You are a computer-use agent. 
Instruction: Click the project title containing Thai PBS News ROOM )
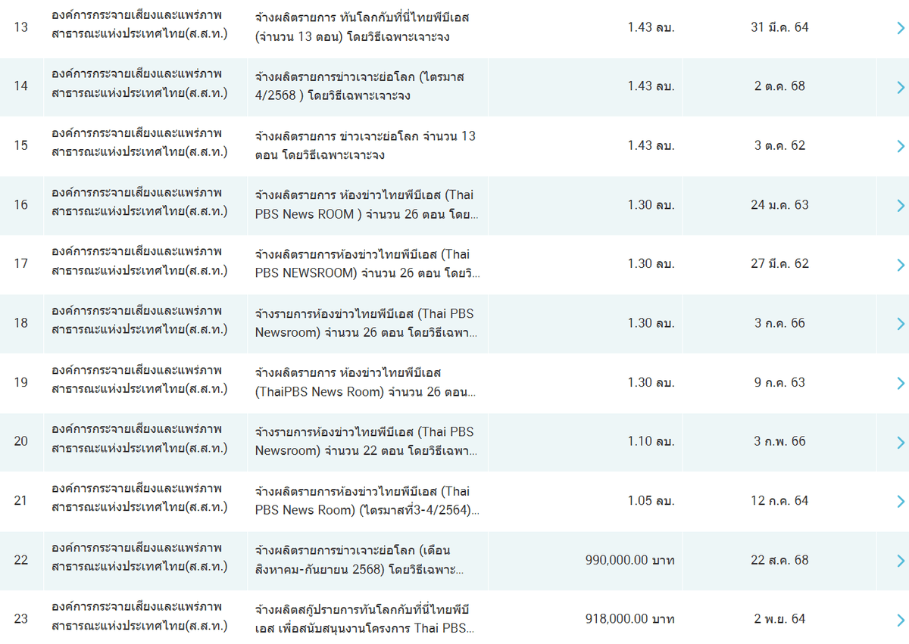click(367, 204)
